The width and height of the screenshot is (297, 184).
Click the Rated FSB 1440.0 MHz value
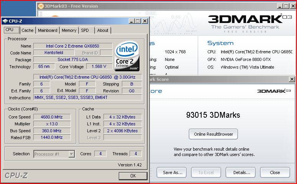click(52, 137)
